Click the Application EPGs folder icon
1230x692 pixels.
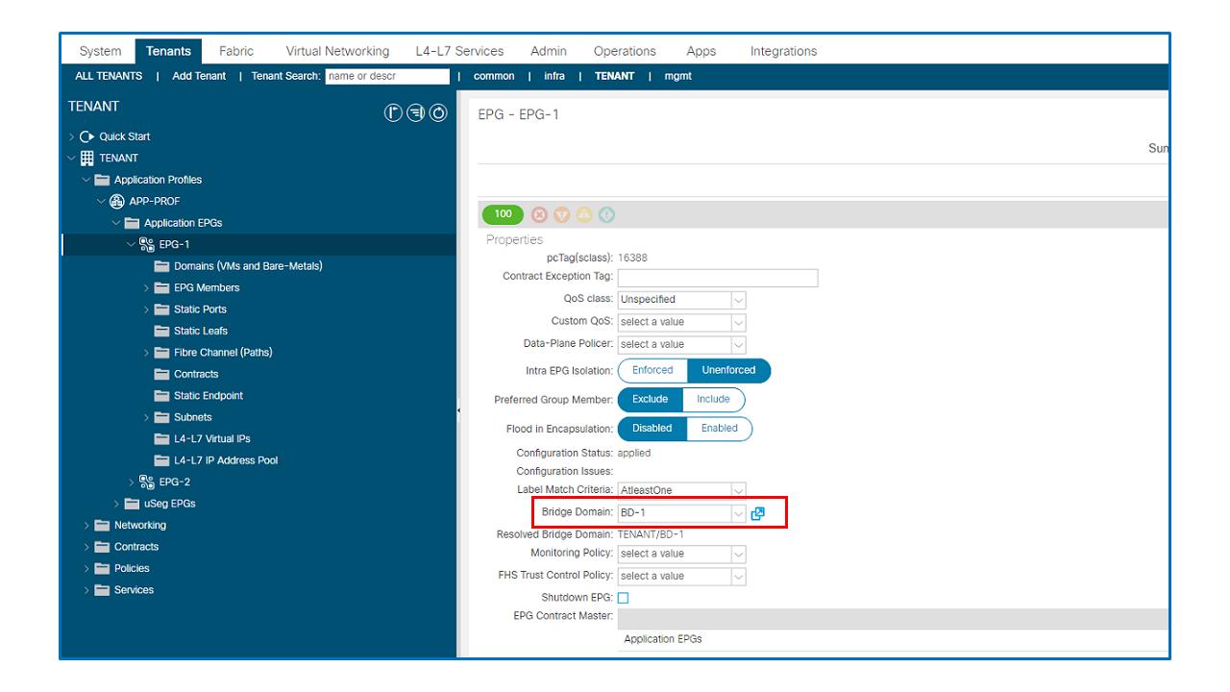click(132, 223)
